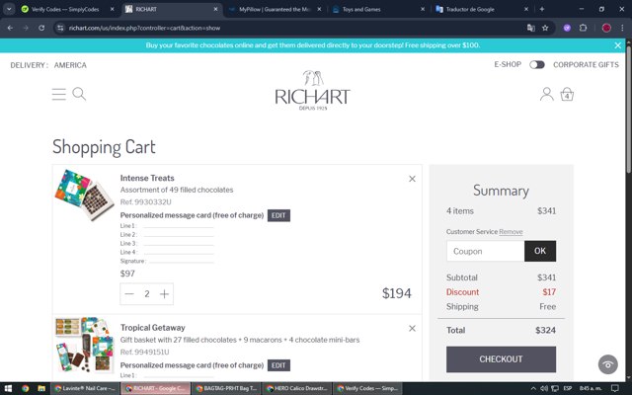Switch to HERO Calico taskbar window
Viewport: 632px width, 395px height.
[296, 388]
